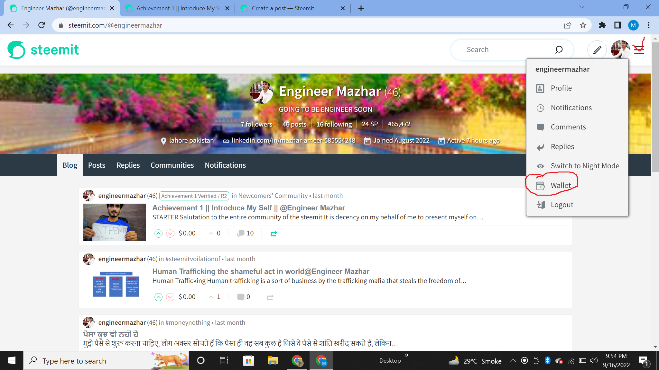
Task: Upvote the Achievement 1 post
Action: tap(158, 233)
